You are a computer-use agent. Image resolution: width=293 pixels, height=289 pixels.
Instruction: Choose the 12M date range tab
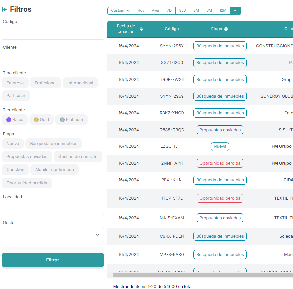coord(223,11)
